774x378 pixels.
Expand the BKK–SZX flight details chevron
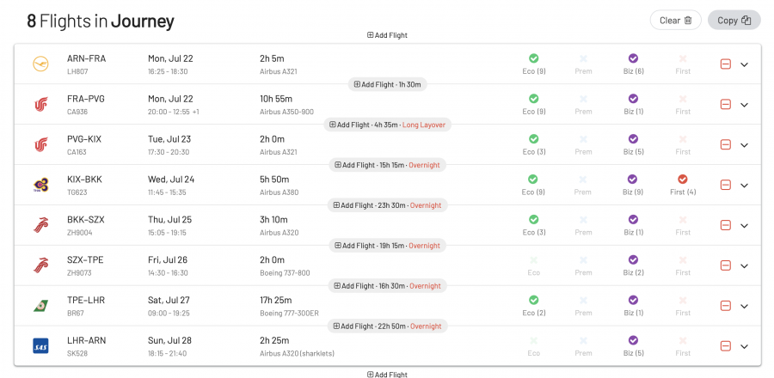click(x=744, y=225)
